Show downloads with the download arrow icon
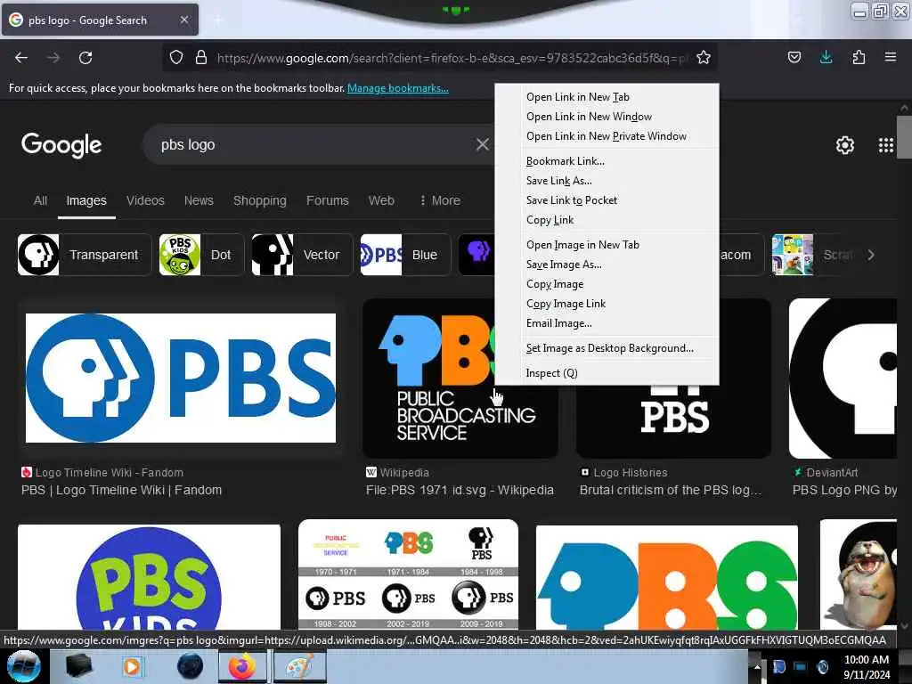Screen dimensions: 912x684 click(x=826, y=57)
